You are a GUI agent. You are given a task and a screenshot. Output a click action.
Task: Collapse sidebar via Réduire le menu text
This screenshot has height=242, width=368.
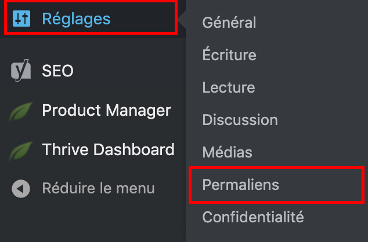click(98, 188)
